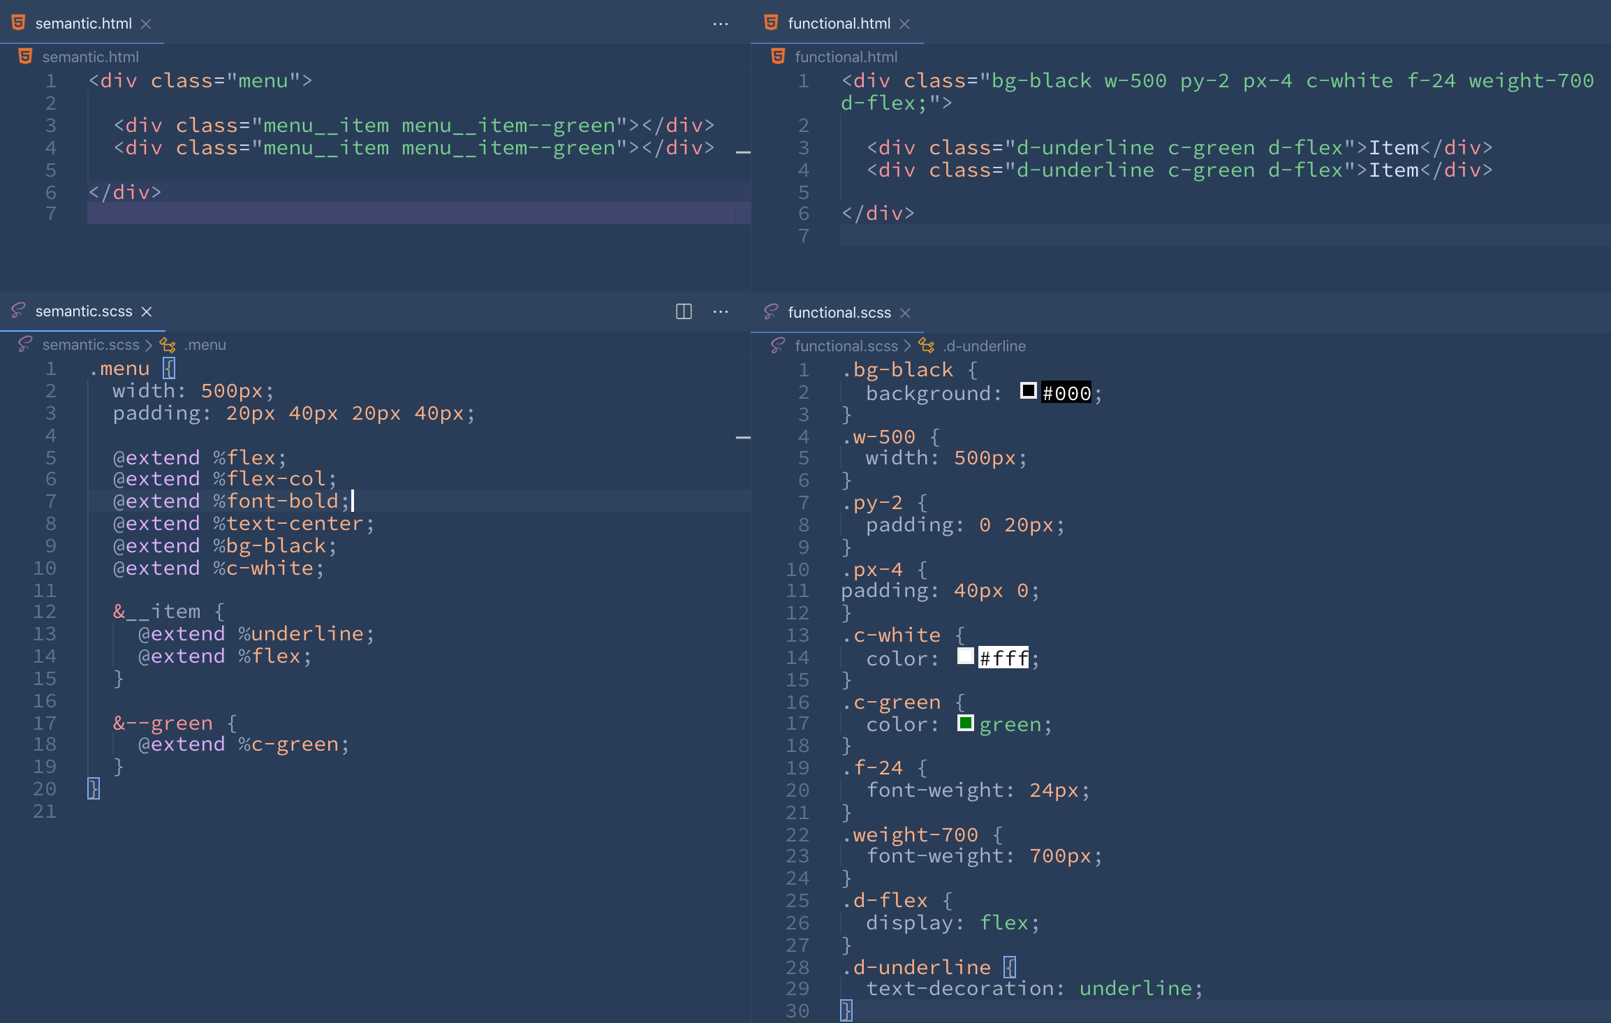Click the functional.html breadcrumb path
This screenshot has width=1611, height=1023.
click(846, 57)
